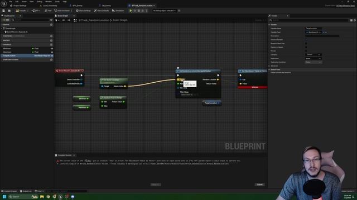Click the graph overview icon before breadcrumb
The image size is (357, 200).
point(75,20)
